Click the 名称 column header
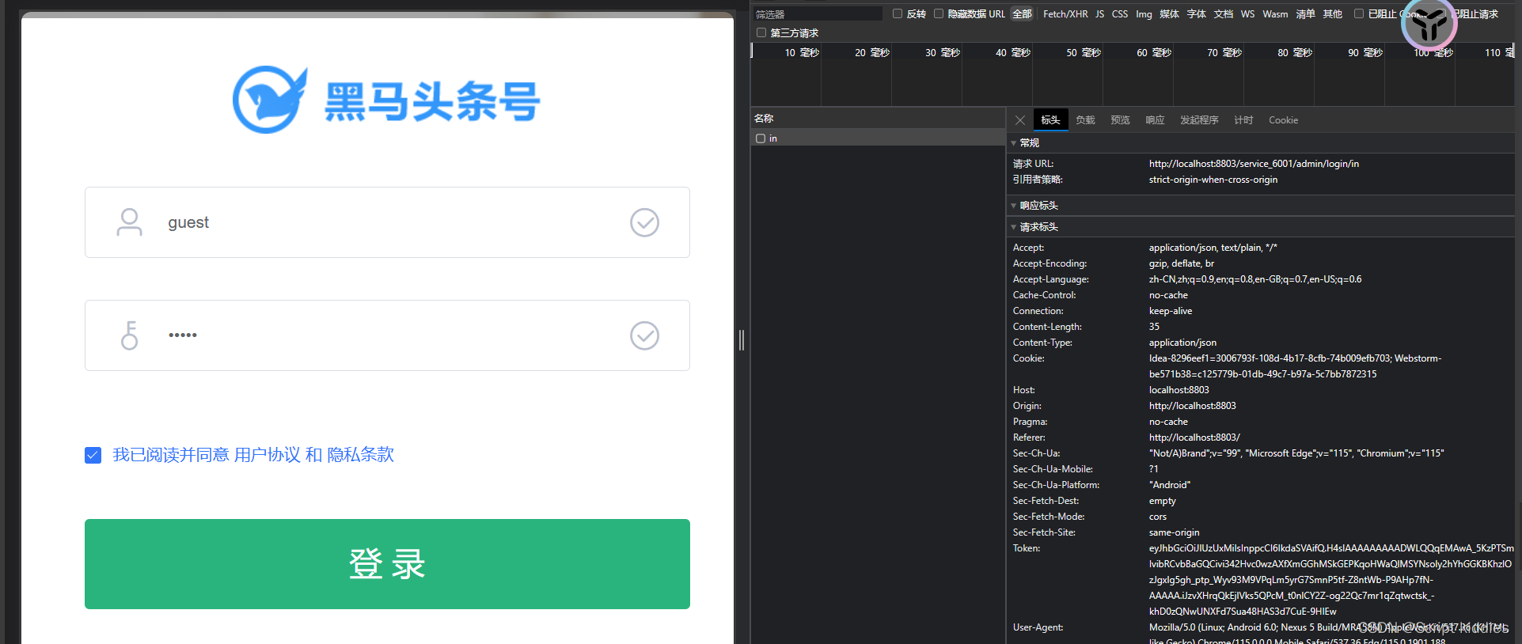1522x644 pixels. click(x=764, y=118)
